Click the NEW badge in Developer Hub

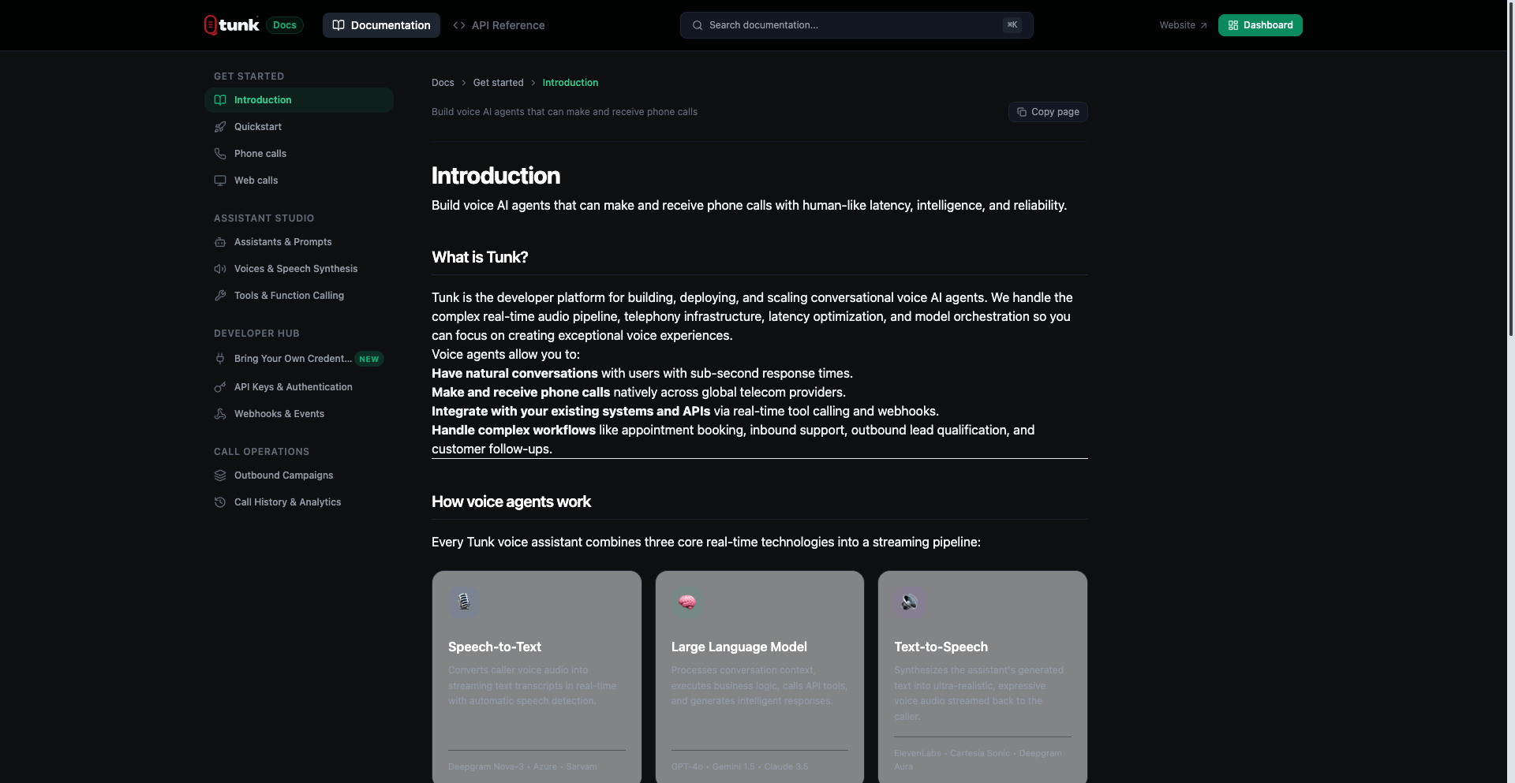tap(369, 359)
